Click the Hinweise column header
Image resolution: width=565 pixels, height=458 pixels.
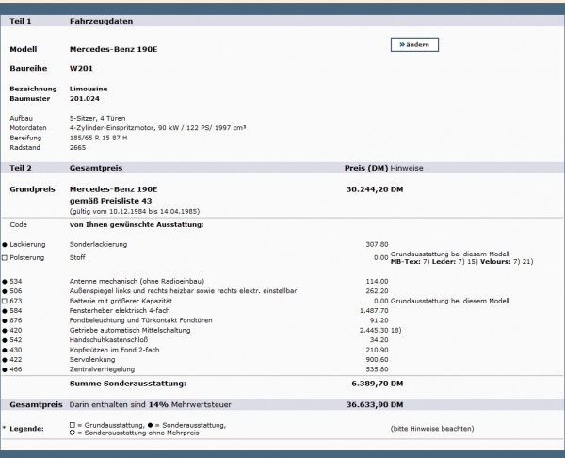tap(407, 168)
